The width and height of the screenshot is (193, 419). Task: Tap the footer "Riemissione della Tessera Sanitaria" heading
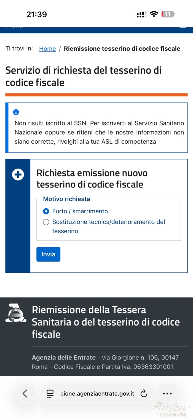tap(106, 322)
